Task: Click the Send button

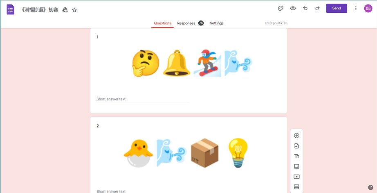Action: (x=337, y=8)
